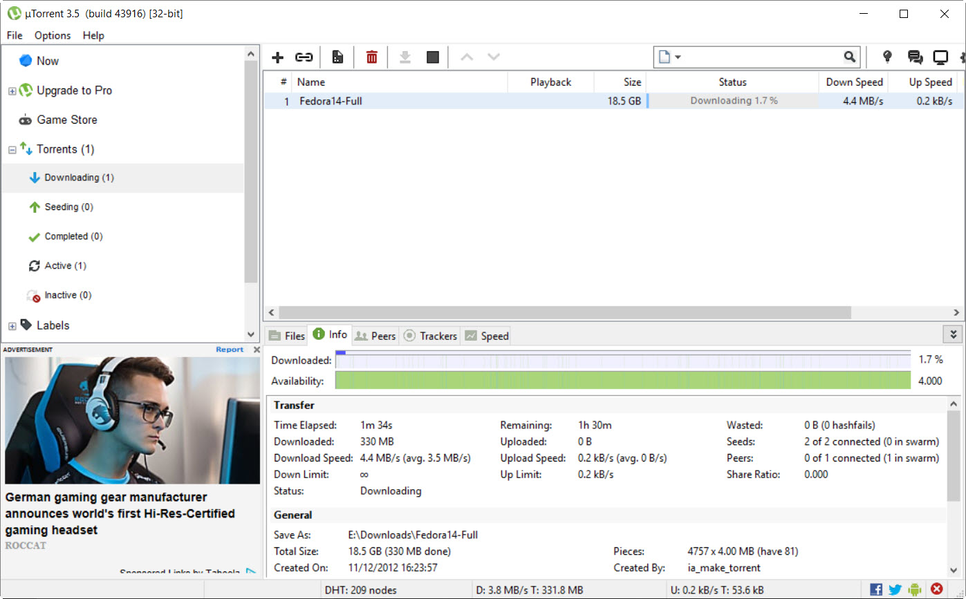
Task: Click the upload speed status bar entry
Action: [x=716, y=590]
